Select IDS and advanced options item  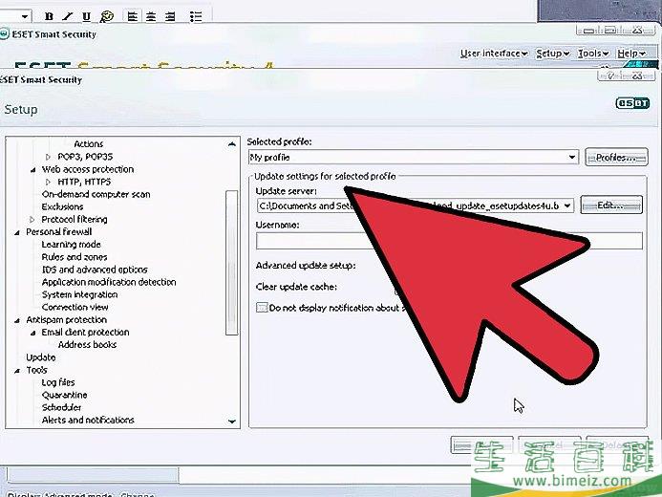click(95, 270)
